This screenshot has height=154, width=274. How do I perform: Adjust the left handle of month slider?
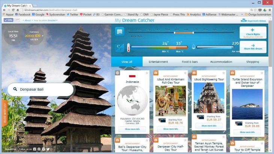[x=175, y=33]
